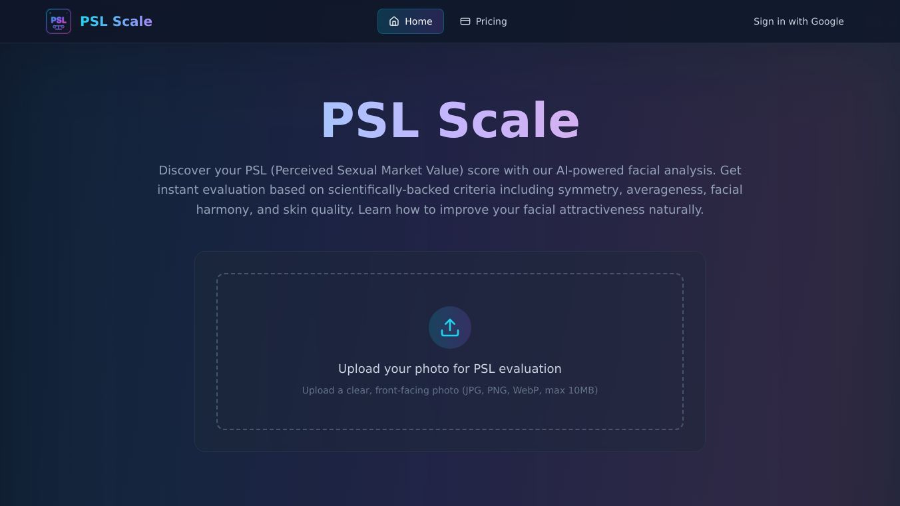
Task: Click the large PSL Scale heading
Action: (450, 121)
